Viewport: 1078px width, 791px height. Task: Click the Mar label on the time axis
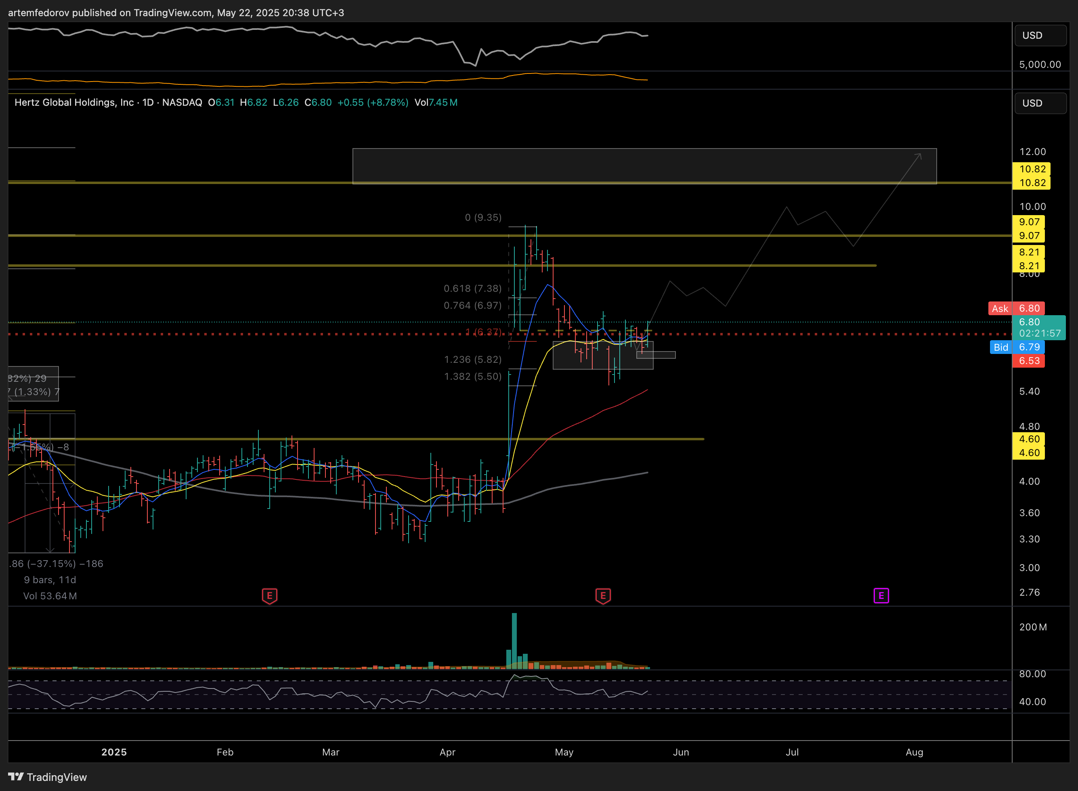pos(330,752)
